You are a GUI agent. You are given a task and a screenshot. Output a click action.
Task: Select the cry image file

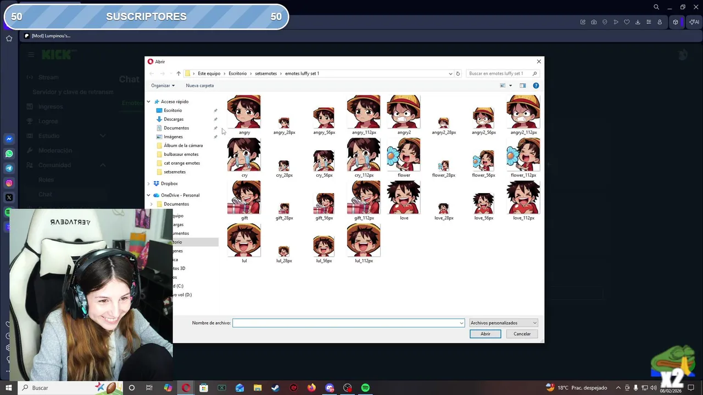click(244, 158)
